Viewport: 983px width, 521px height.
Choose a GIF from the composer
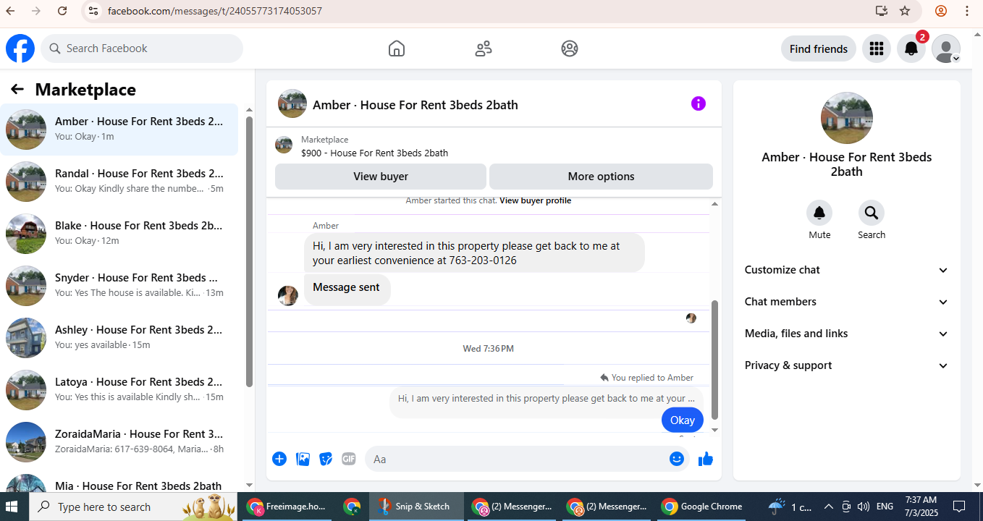coord(349,459)
